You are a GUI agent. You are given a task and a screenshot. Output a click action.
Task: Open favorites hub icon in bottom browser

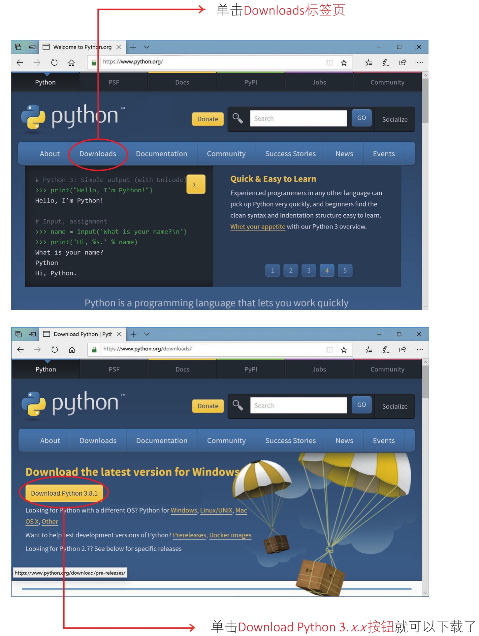coord(368,349)
